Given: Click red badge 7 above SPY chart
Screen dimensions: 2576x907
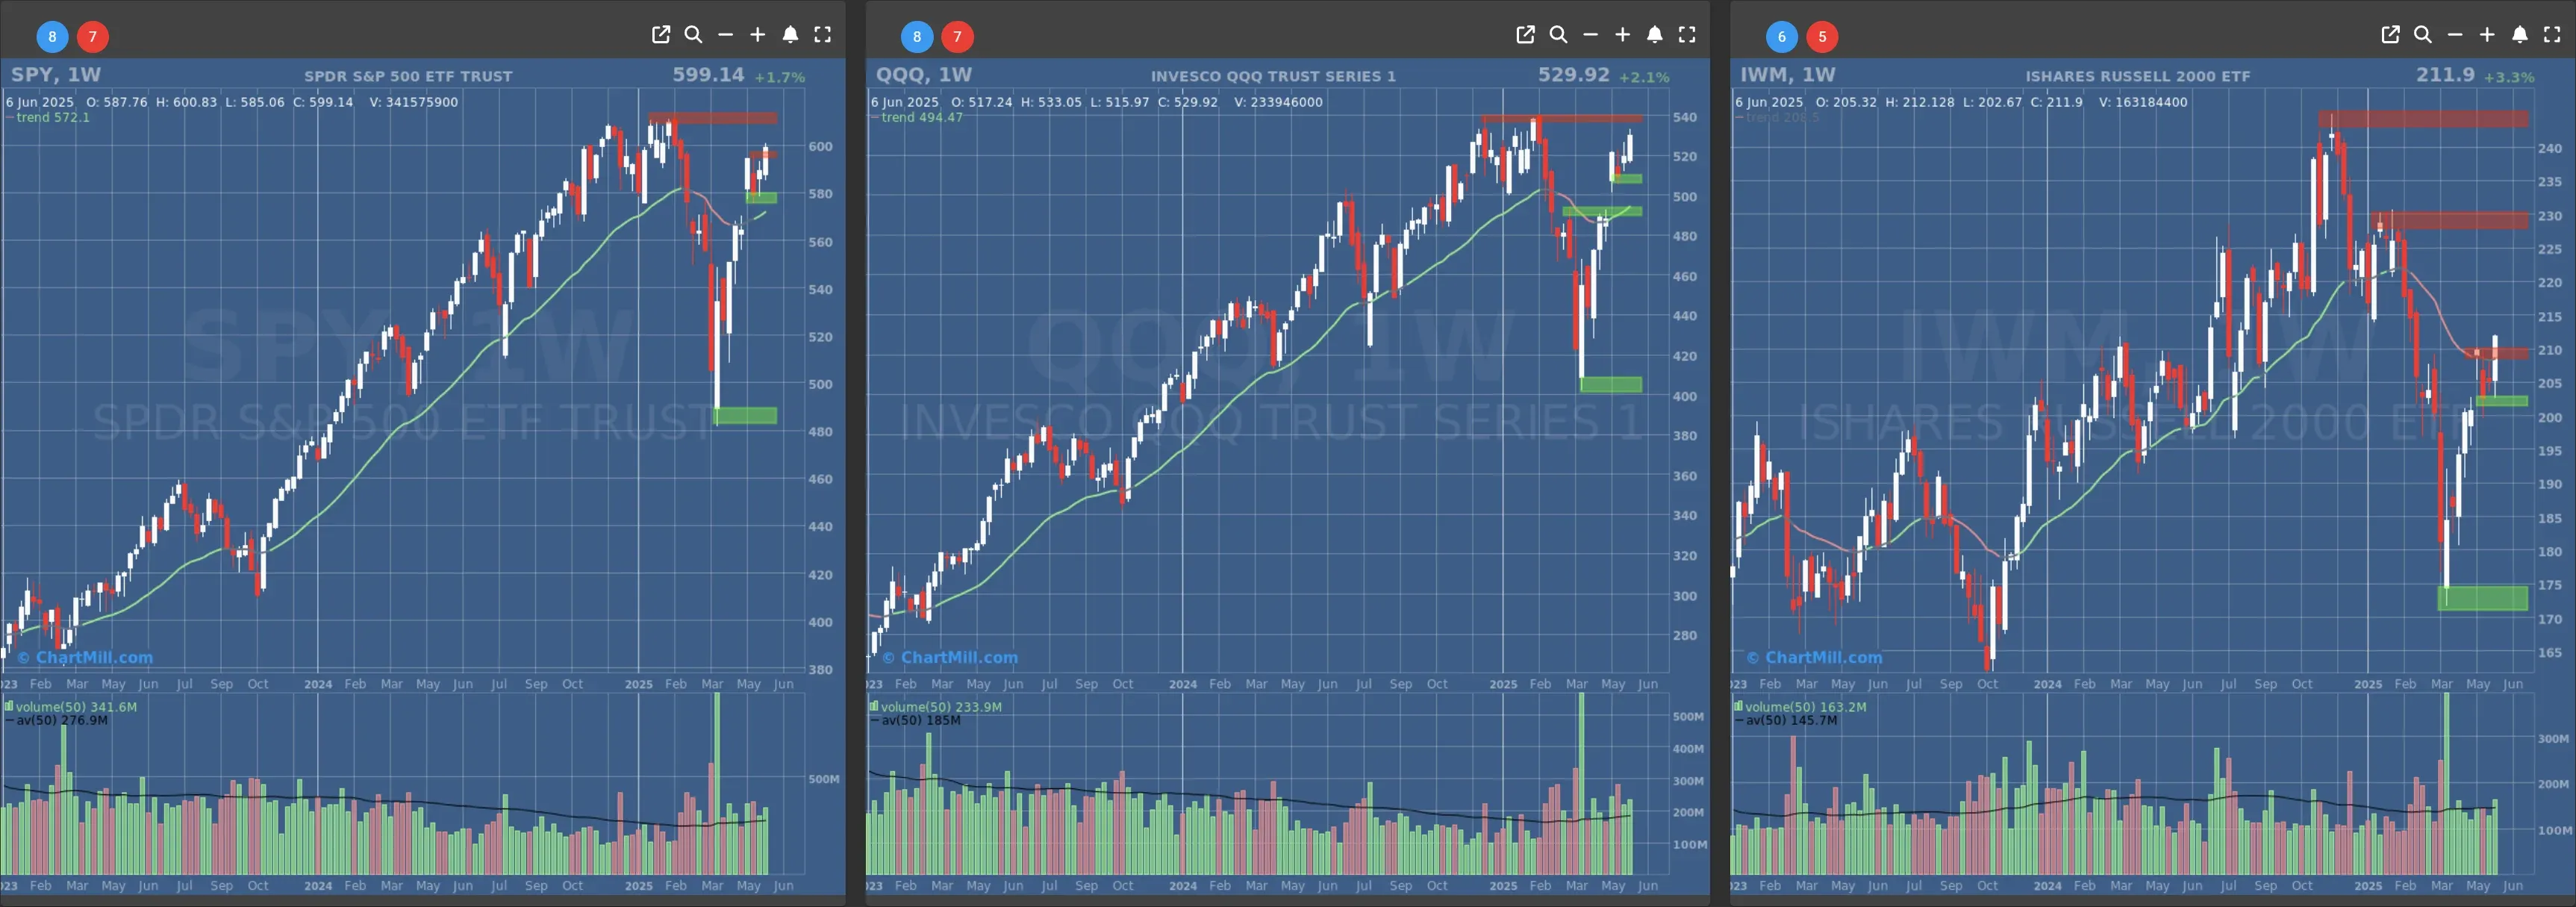Looking at the screenshot, I should (93, 37).
